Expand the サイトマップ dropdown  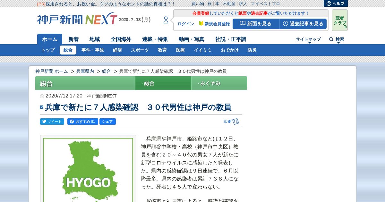click(308, 39)
